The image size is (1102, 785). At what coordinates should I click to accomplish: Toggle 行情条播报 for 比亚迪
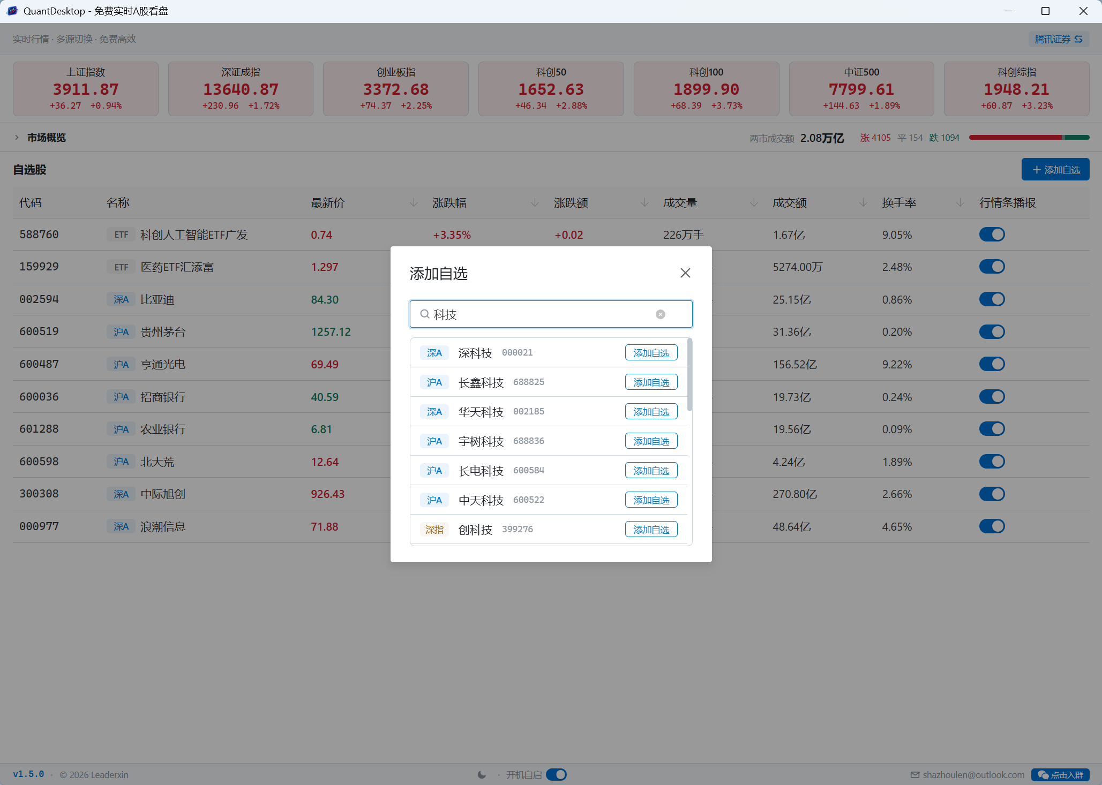(992, 299)
